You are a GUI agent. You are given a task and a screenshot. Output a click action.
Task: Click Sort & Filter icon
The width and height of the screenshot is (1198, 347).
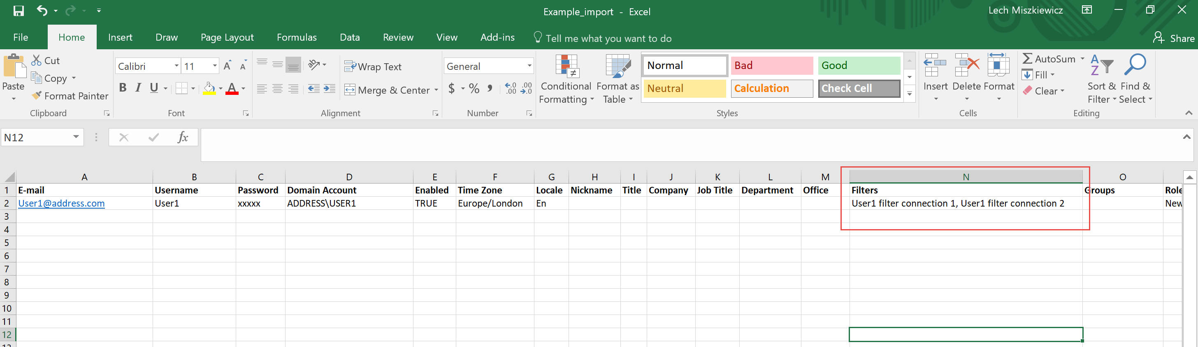point(1101,65)
